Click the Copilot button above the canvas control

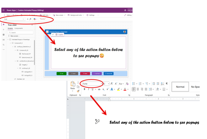click(60, 34)
